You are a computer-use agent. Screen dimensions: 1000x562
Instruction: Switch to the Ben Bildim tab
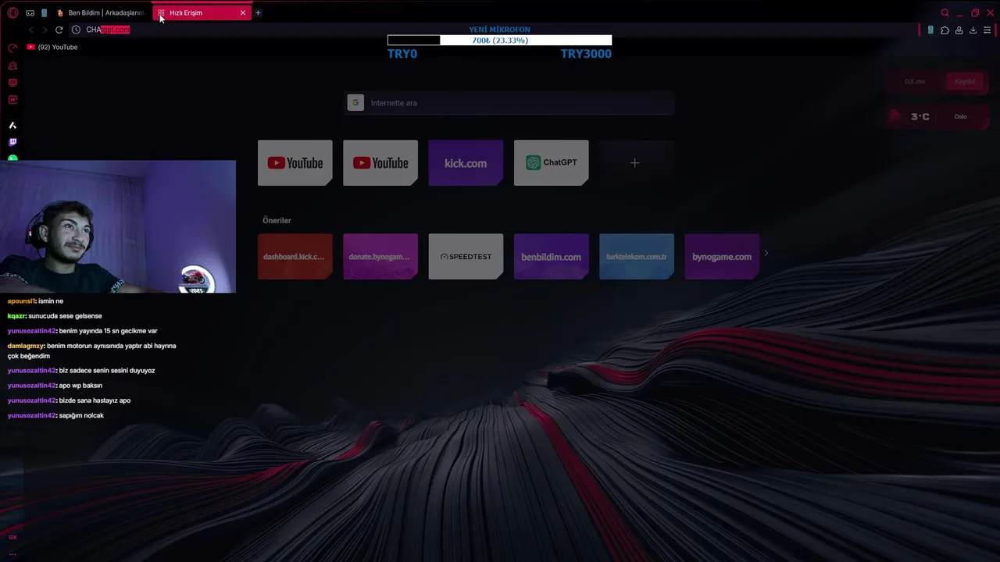(x=100, y=12)
